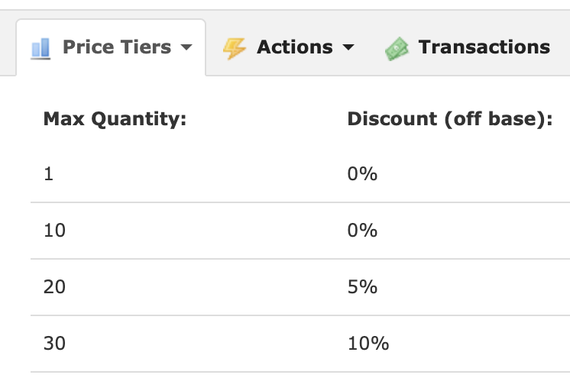
Task: Select the Max Quantity column header
Action: coord(115,119)
